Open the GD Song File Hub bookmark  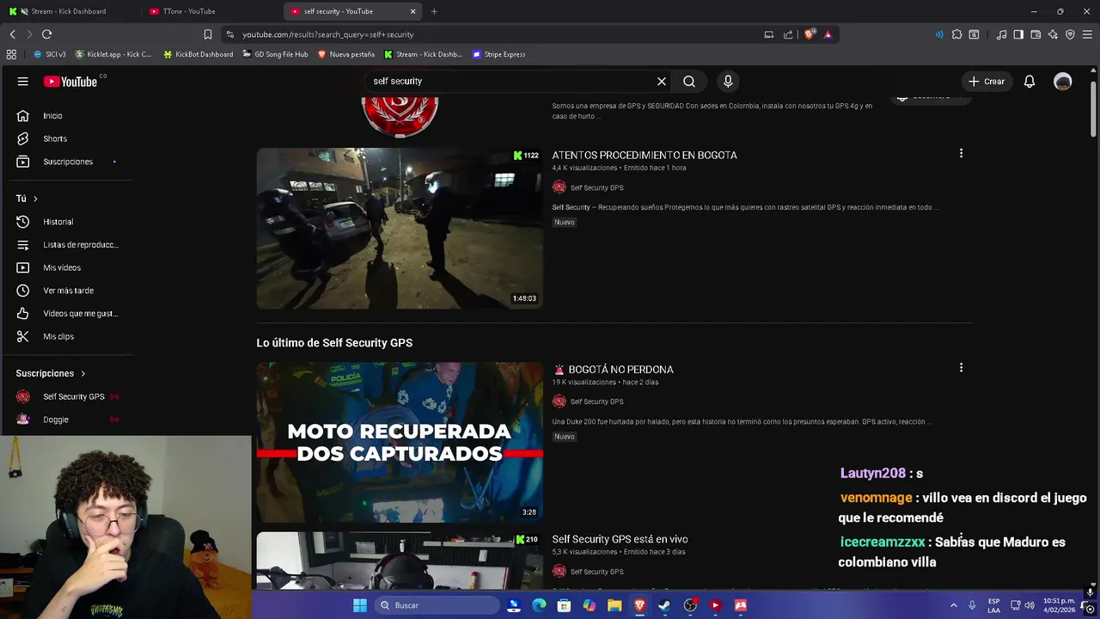[275, 54]
